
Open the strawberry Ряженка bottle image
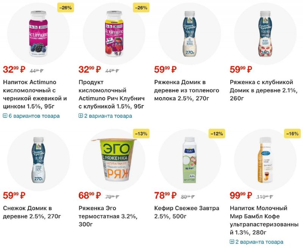[265, 32]
